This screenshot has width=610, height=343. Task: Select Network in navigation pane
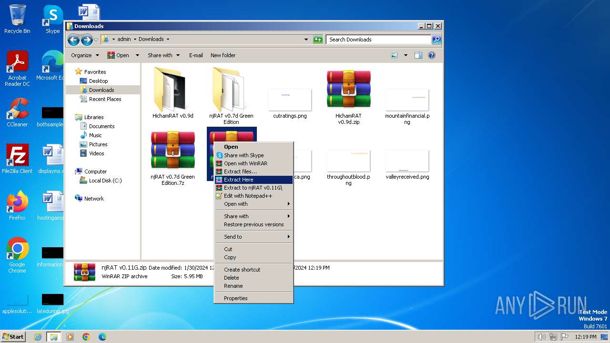point(94,199)
